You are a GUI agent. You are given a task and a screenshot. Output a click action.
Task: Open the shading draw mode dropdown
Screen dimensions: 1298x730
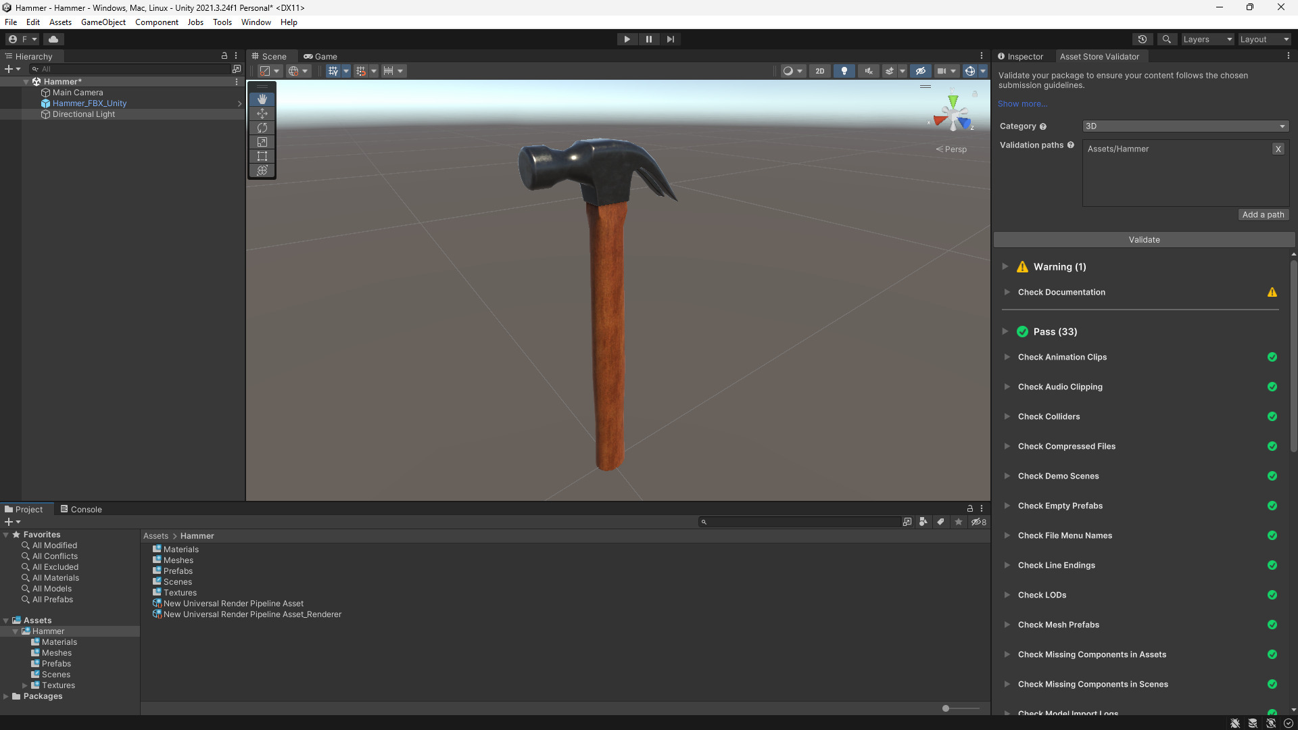pyautogui.click(x=792, y=71)
